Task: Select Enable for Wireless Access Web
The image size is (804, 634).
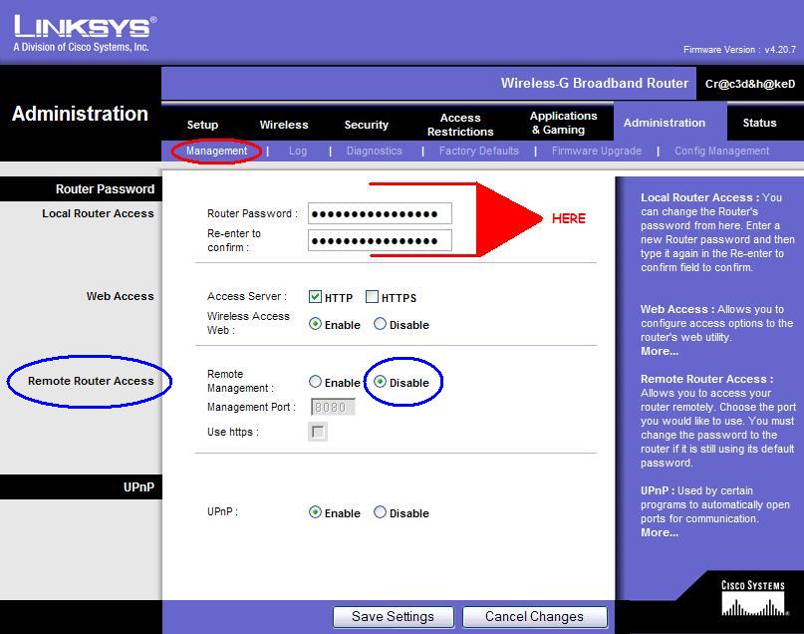Action: (x=315, y=324)
